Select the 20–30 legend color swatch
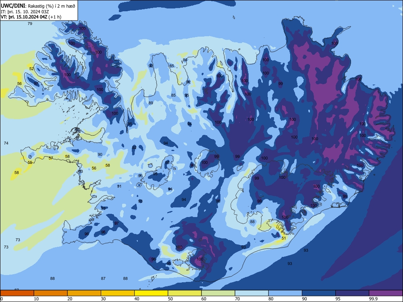The image size is (403, 302). (x=84, y=293)
